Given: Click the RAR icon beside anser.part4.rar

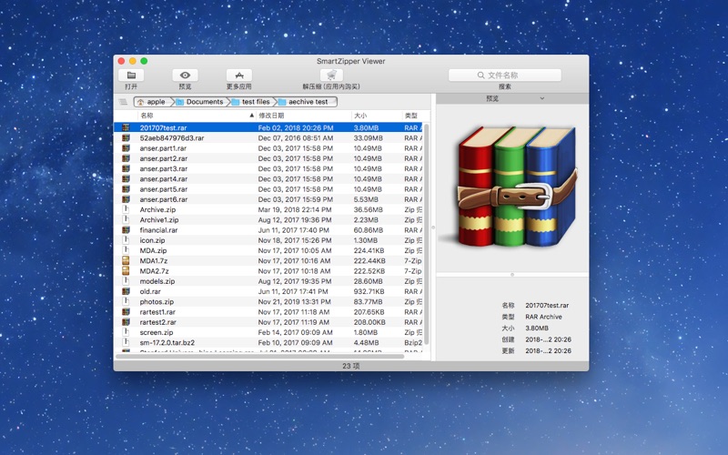Looking at the screenshot, I should (126, 178).
